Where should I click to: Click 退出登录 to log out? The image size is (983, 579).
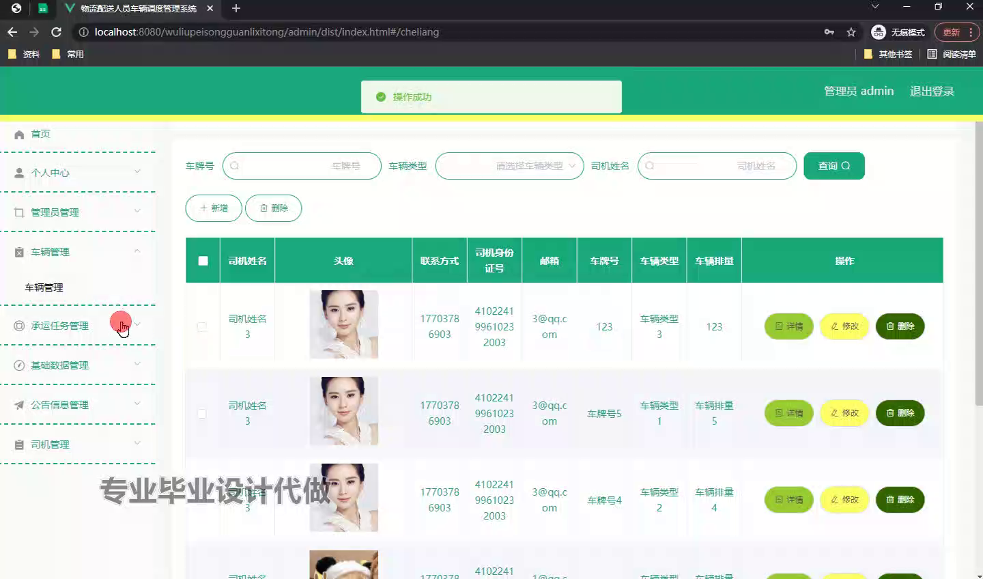click(932, 91)
